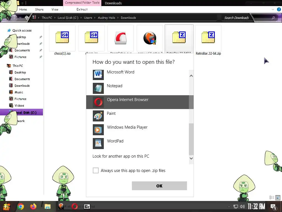
Task: Open Opera from the taskbar
Action: (74, 206)
